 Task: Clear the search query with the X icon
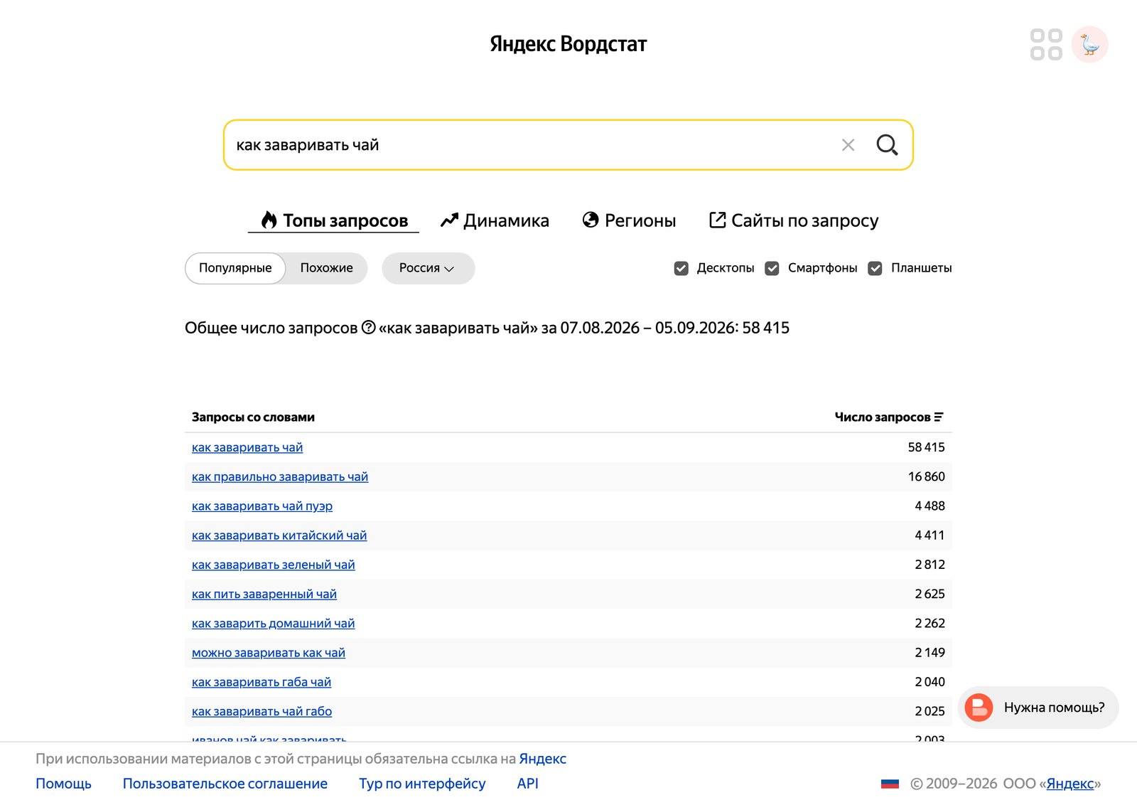point(848,145)
